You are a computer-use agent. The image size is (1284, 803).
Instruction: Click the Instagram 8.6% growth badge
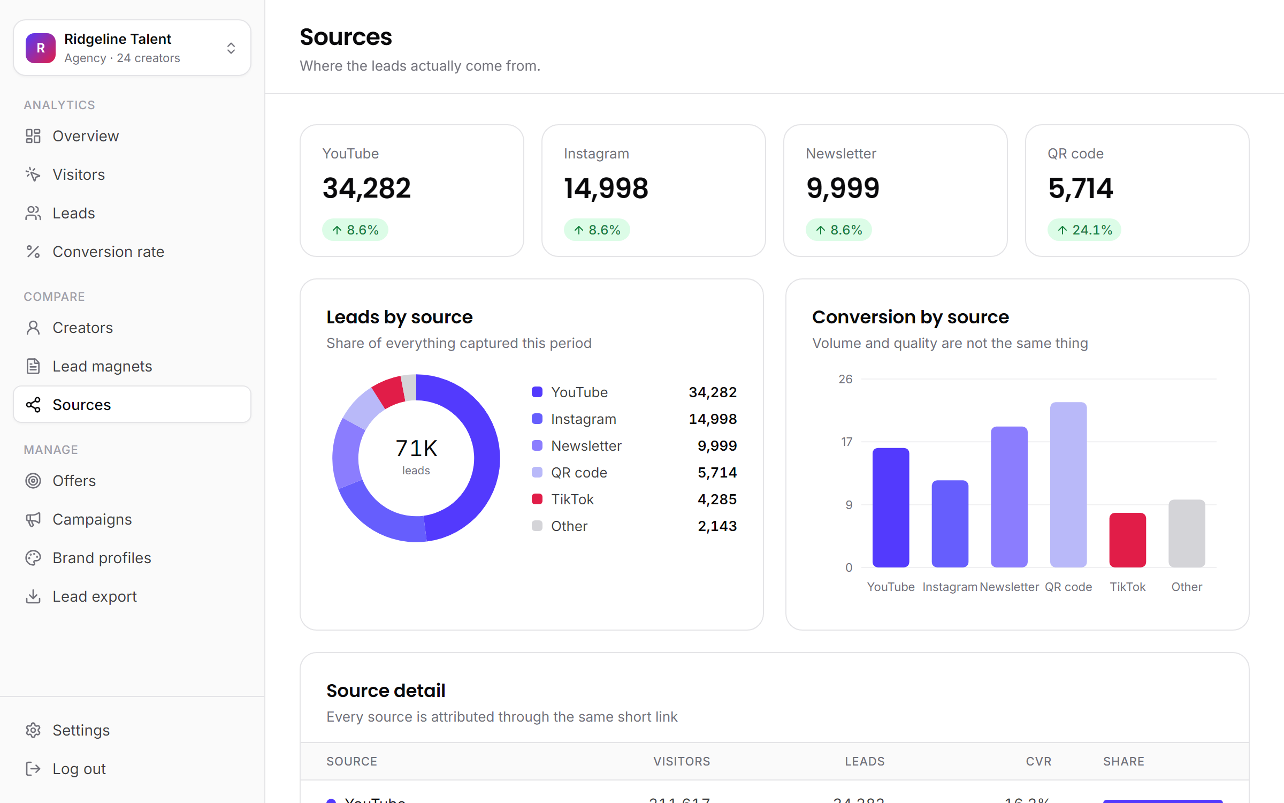(x=597, y=230)
